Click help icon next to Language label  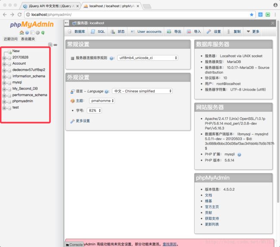pos(106,91)
